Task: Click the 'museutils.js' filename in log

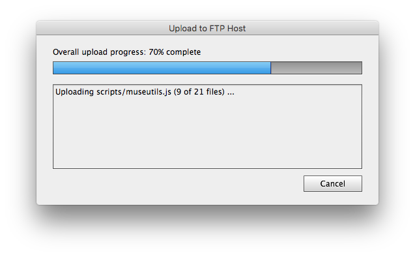Action: (x=149, y=92)
